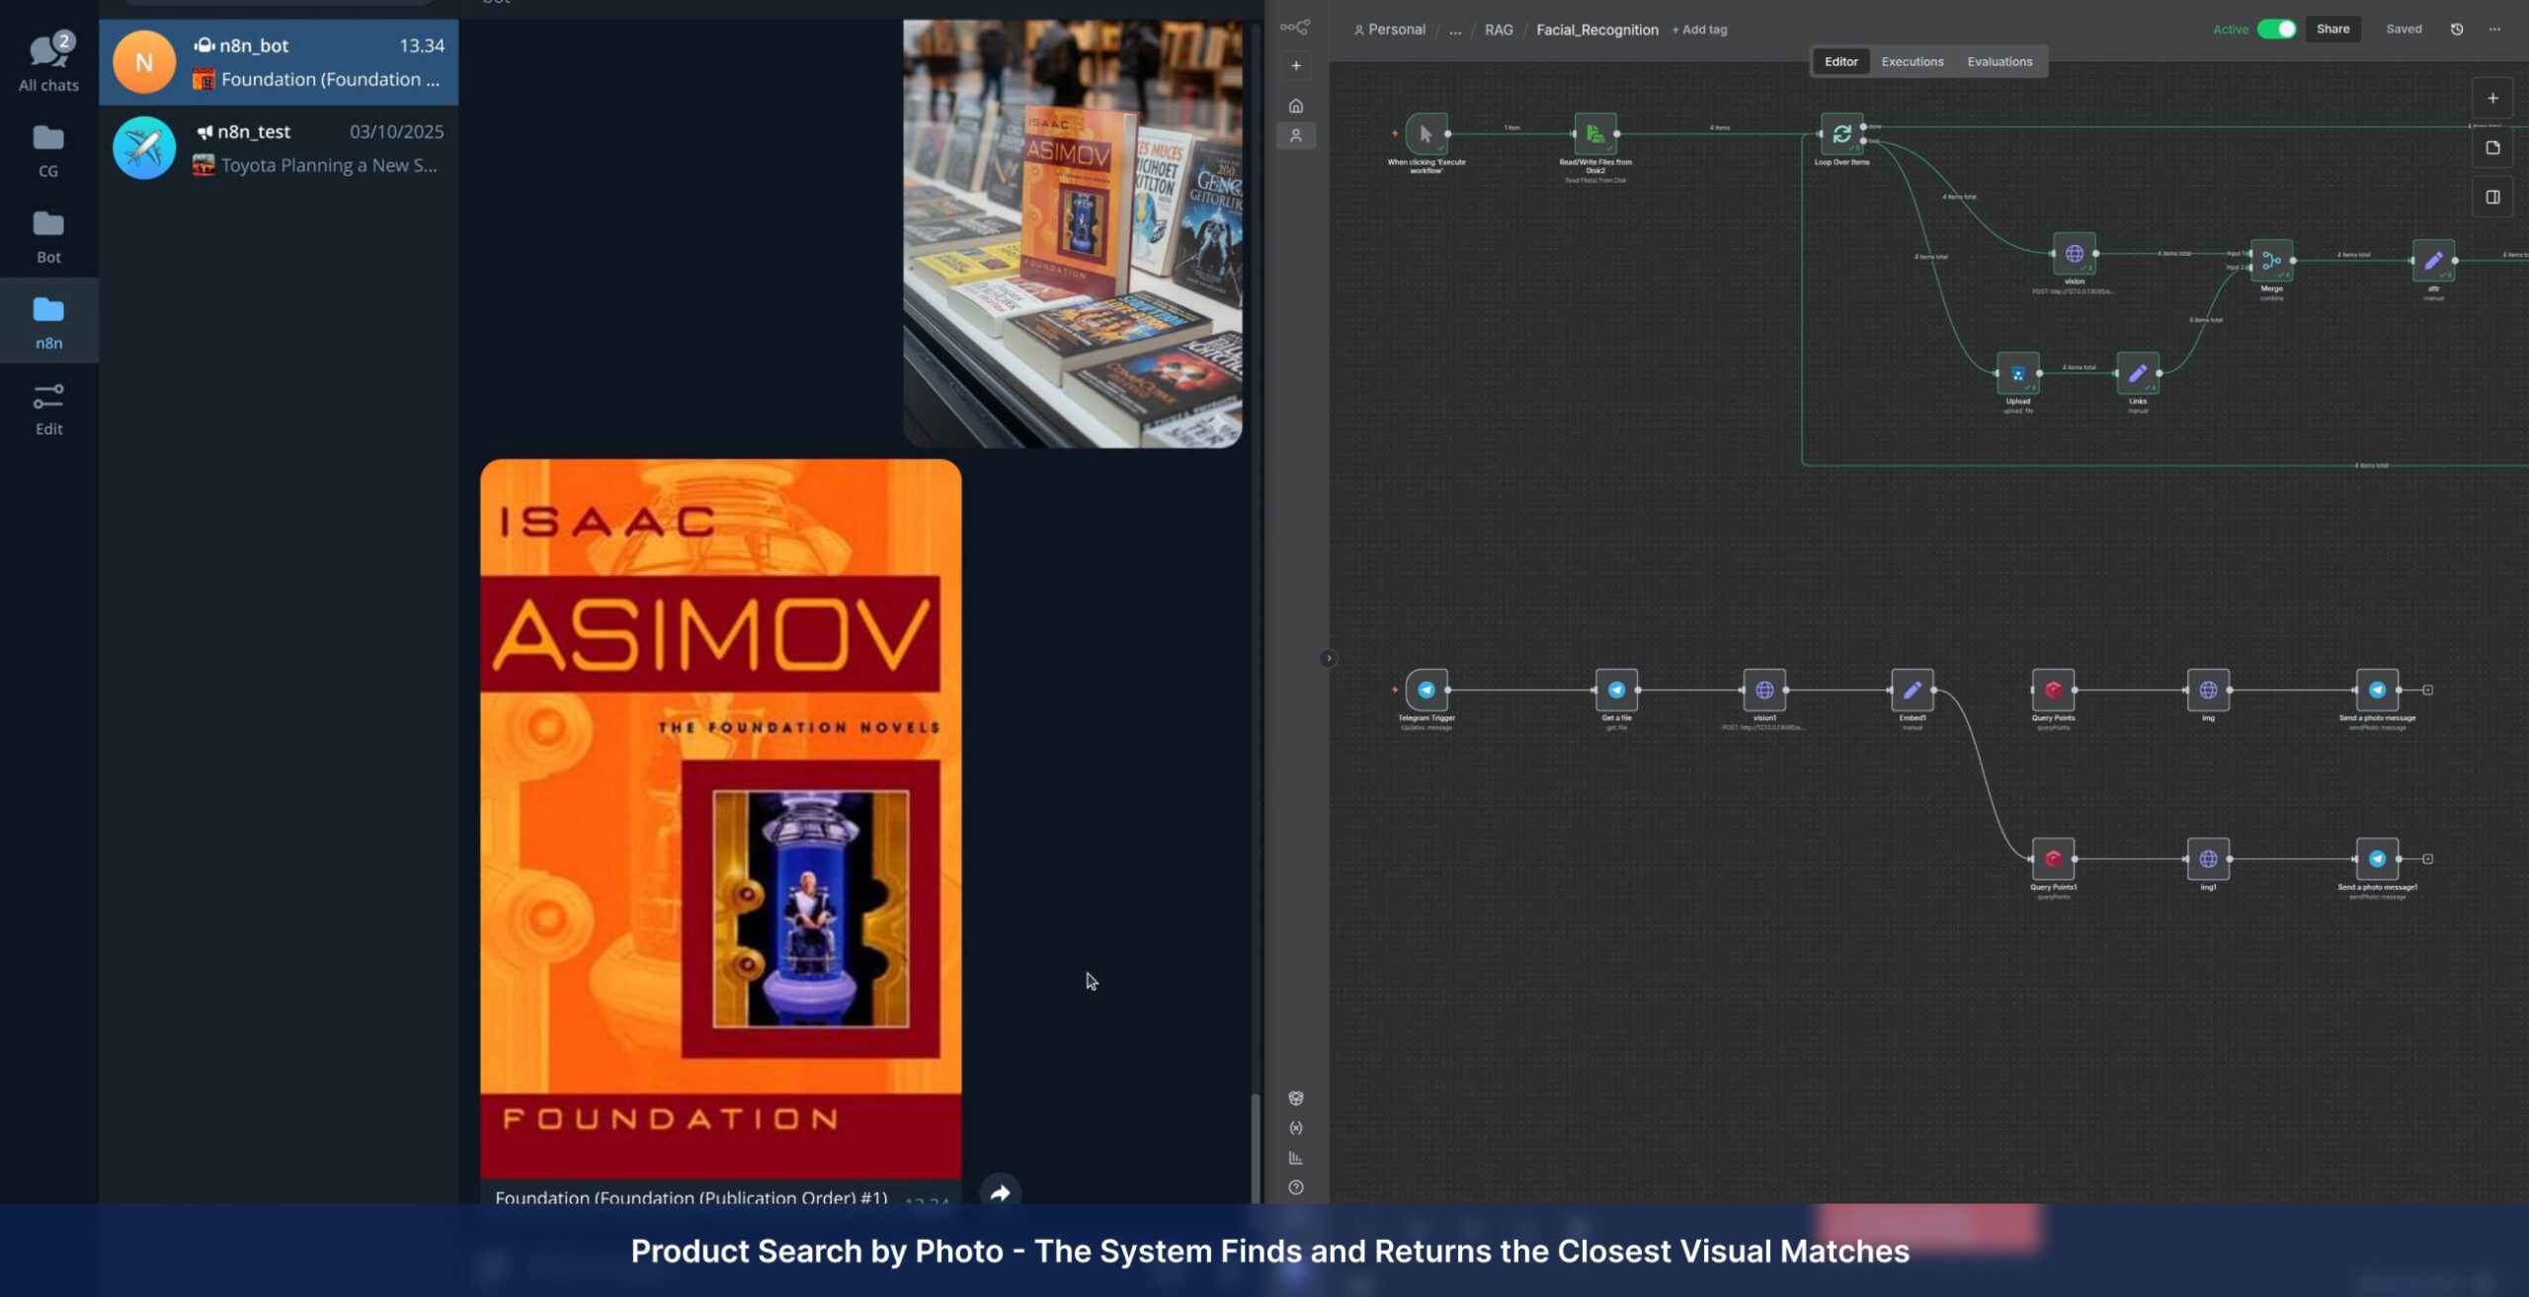This screenshot has height=1297, width=2529.
Task: Select the Bot chat folder
Action: point(48,237)
